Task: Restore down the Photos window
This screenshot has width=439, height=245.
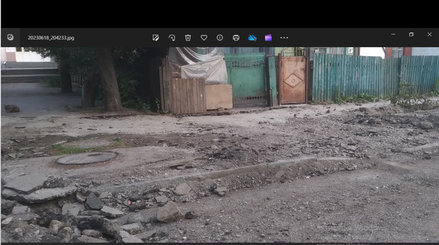Action: tap(411, 35)
